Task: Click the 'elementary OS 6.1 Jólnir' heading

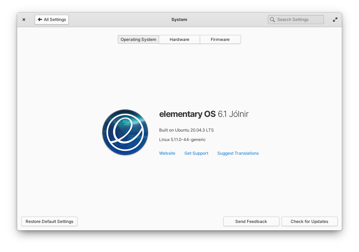Action: coord(204,114)
